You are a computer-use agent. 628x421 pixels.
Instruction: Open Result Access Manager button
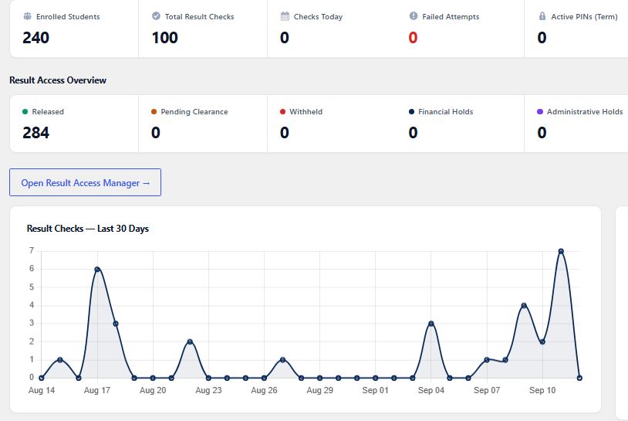(x=85, y=182)
